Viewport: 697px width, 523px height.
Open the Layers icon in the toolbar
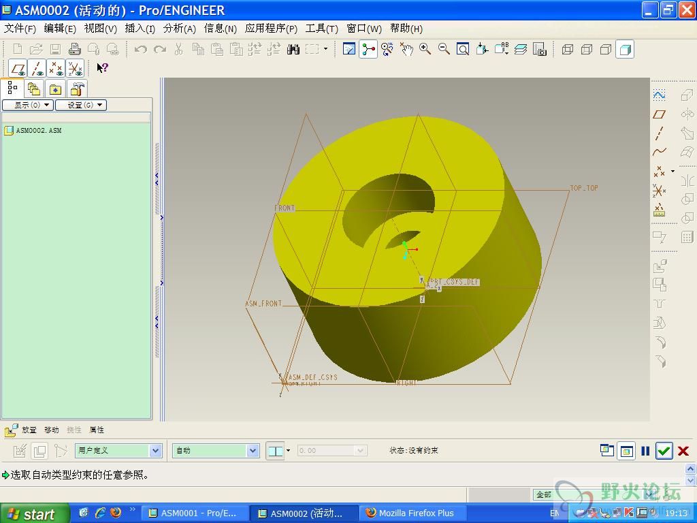(x=521, y=49)
